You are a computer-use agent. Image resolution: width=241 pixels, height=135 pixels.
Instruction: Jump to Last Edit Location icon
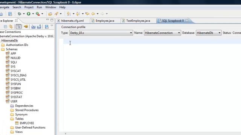click(87, 14)
